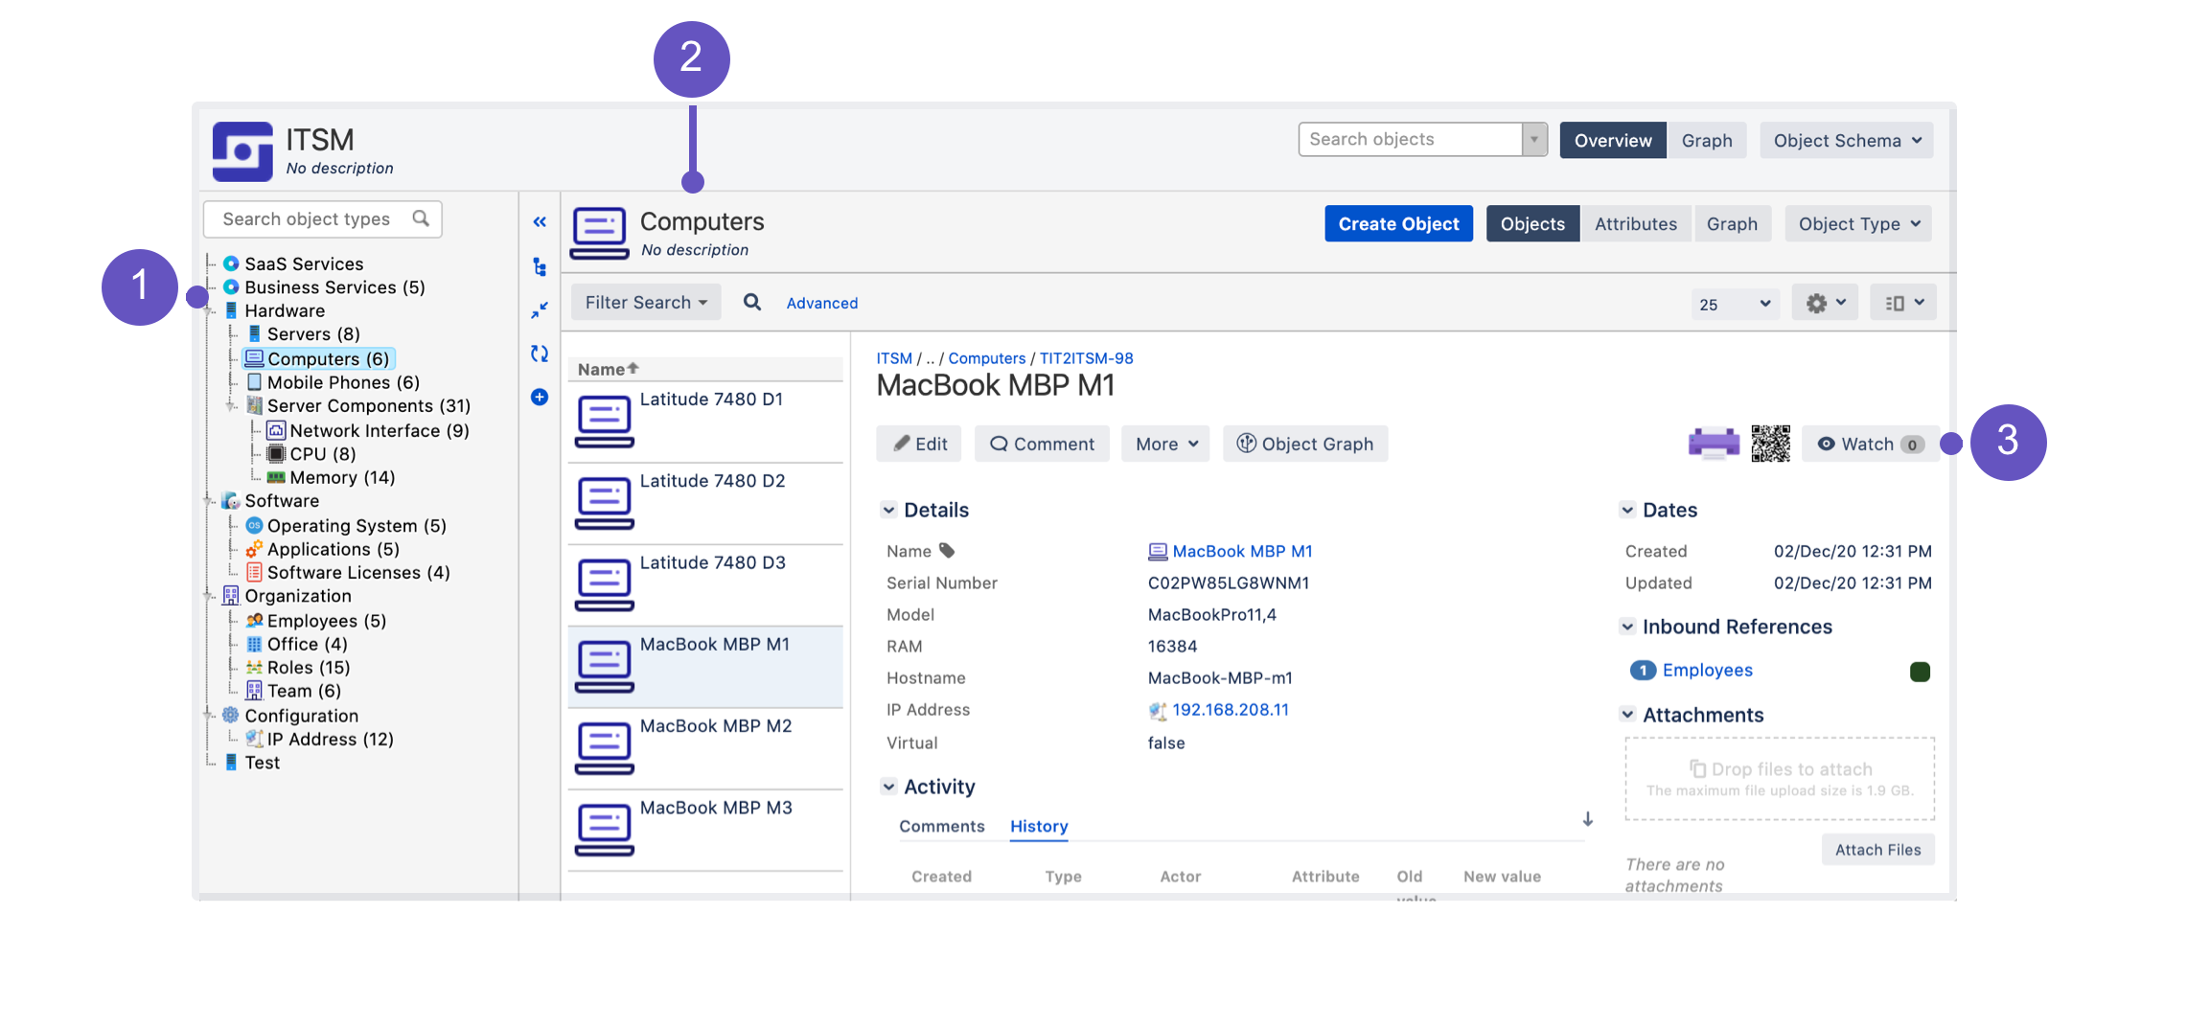Open the Object Type dropdown
Viewport: 2187px width, 1029px height.
point(1858,223)
